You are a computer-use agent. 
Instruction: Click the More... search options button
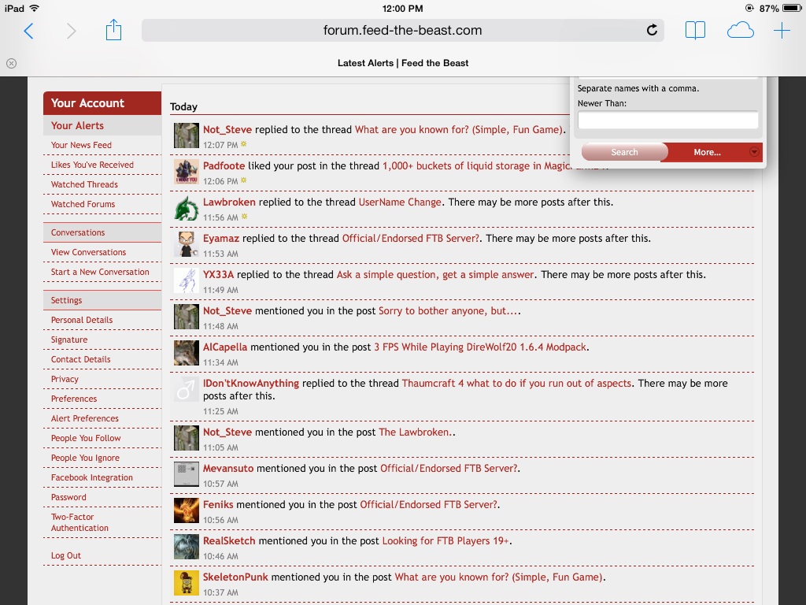coord(706,152)
